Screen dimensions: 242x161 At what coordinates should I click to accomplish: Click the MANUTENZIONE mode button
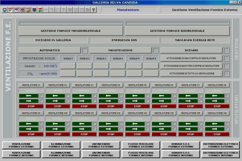point(120,50)
